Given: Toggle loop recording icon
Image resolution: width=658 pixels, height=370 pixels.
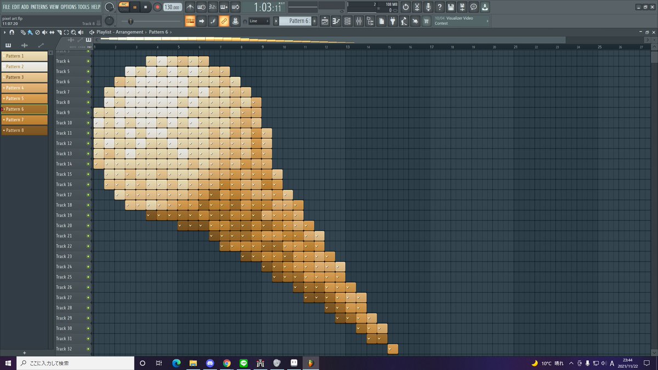Looking at the screenshot, I should coord(235,7).
